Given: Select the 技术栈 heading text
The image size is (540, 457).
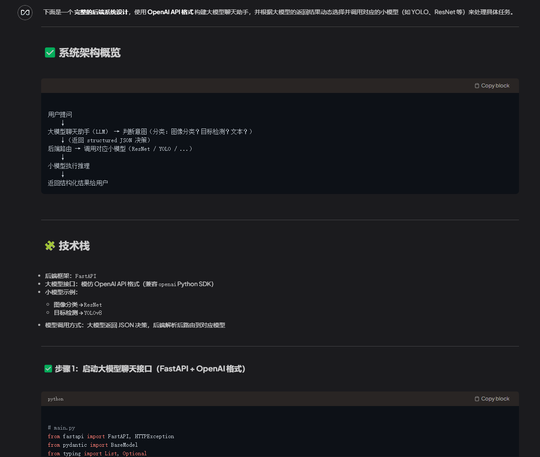Looking at the screenshot, I should [x=75, y=246].
